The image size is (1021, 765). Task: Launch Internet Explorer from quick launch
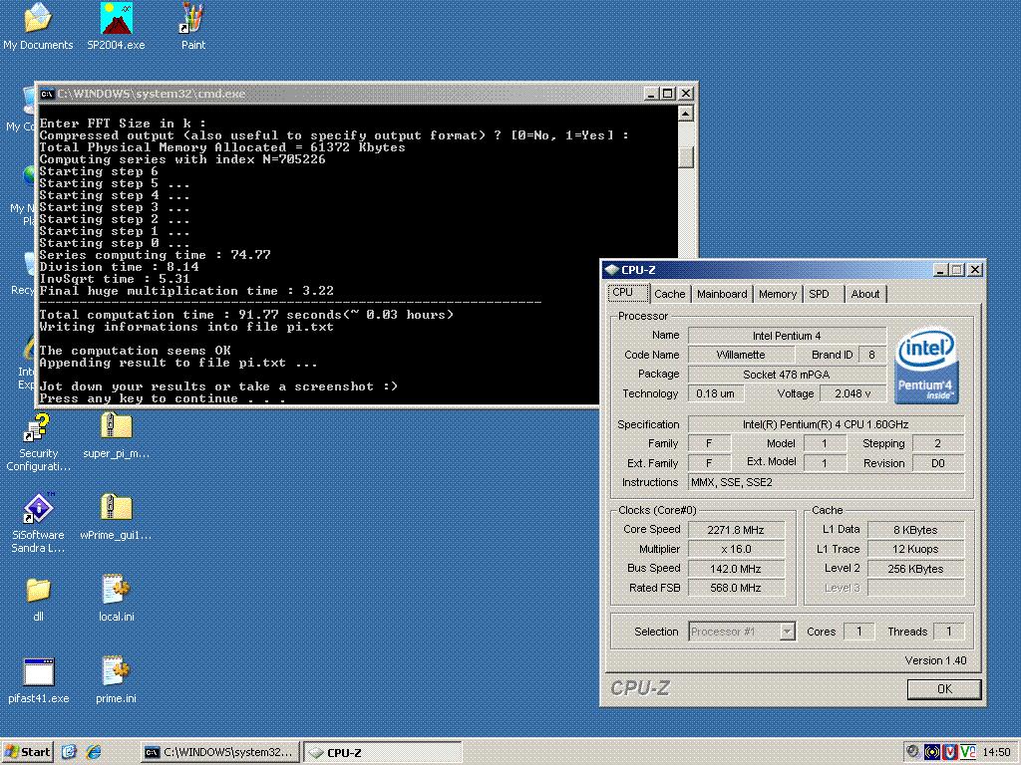tap(94, 752)
